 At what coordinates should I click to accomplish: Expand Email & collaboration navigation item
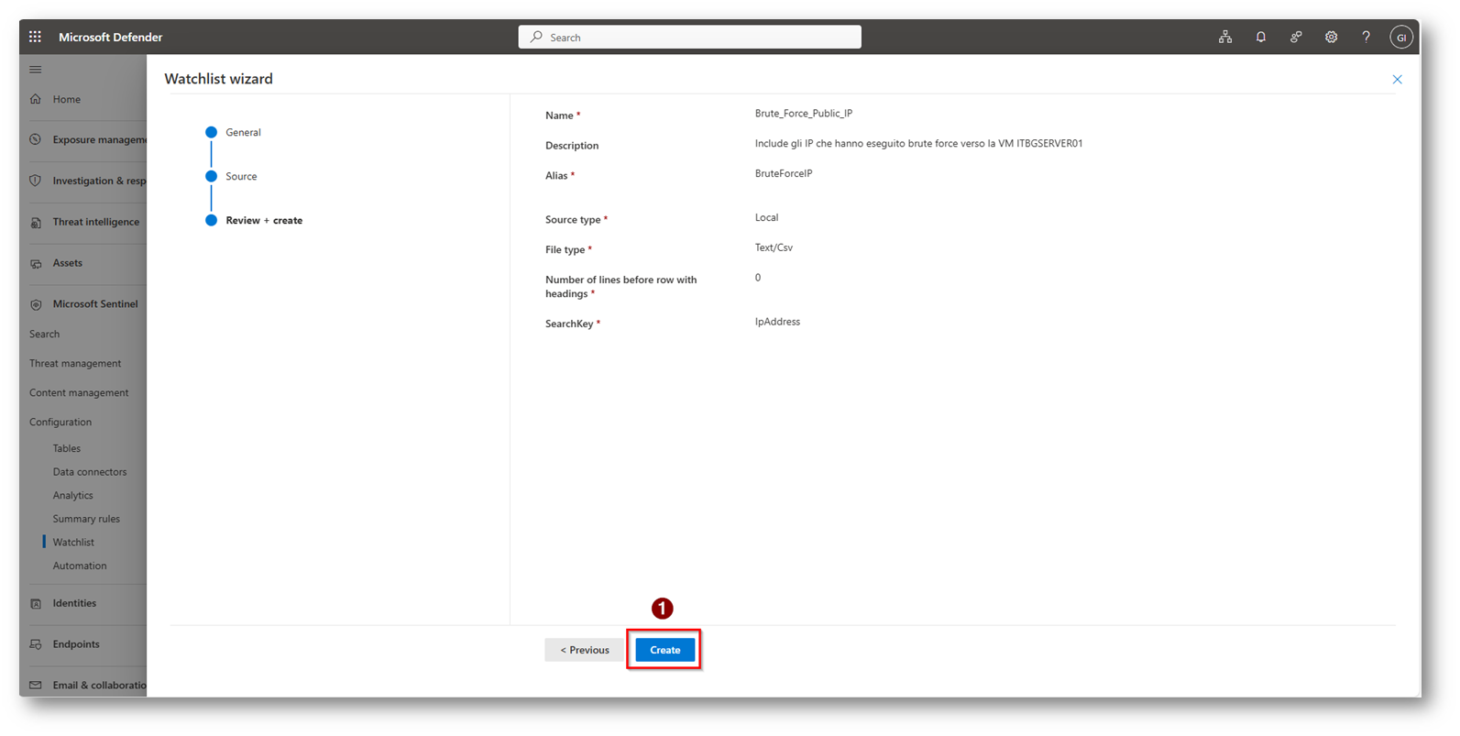[100, 686]
